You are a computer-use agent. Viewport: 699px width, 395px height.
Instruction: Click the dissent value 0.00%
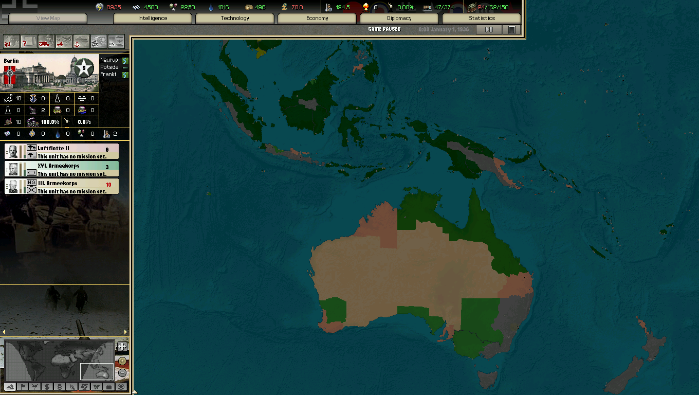[406, 7]
